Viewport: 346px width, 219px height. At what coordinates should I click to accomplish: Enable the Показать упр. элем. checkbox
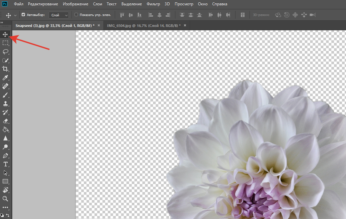click(x=76, y=15)
